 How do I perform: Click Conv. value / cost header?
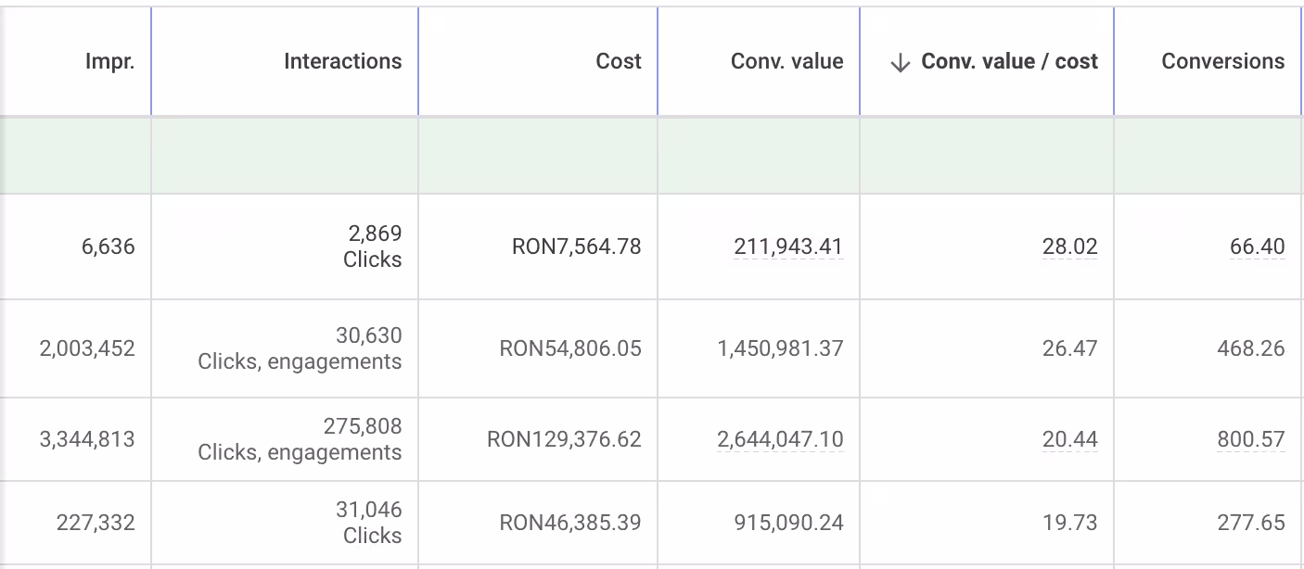click(x=1009, y=62)
